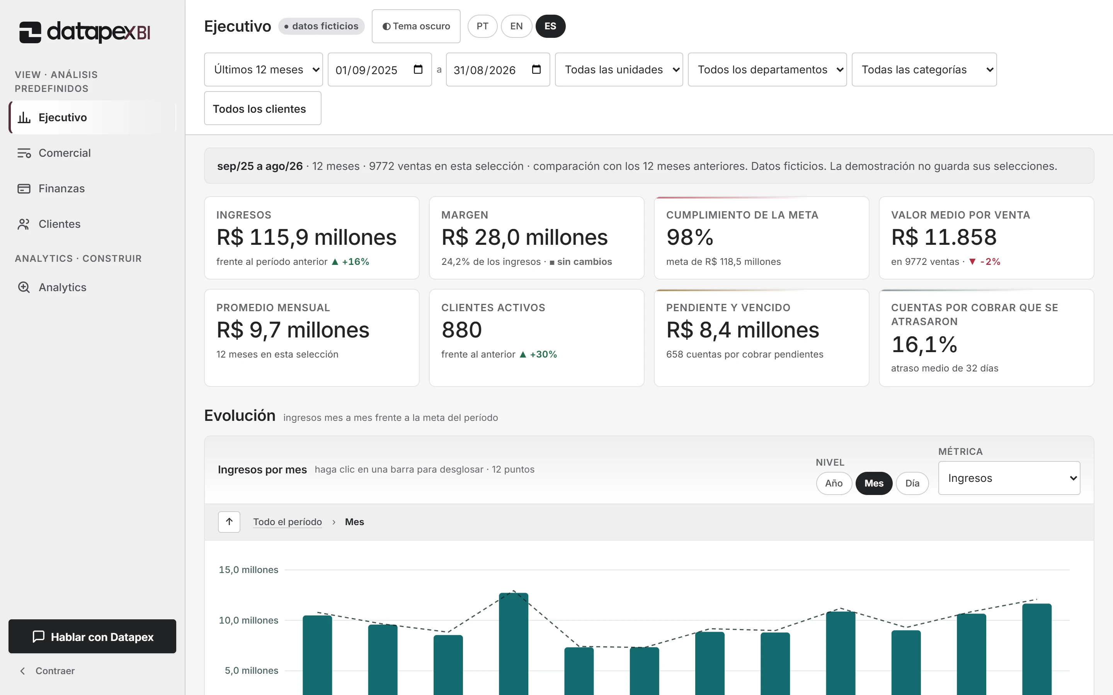The width and height of the screenshot is (1113, 695).
Task: Open the calendar picker for end date 31/08/2026
Action: 536,69
